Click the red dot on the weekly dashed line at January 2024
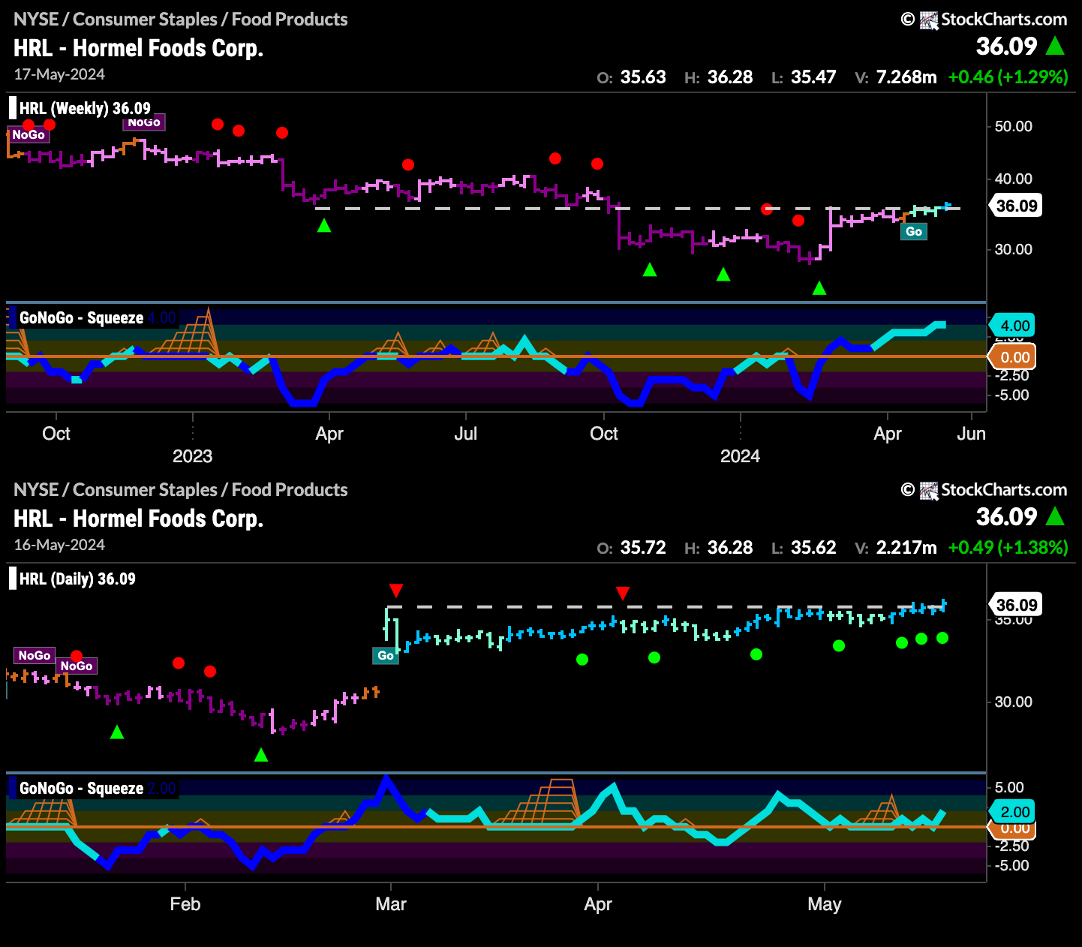1082x947 pixels. click(766, 209)
